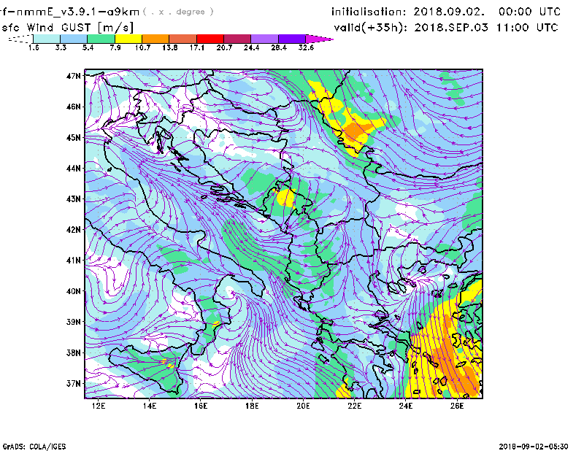Click the 41N latitude label
Viewport: 584px width, 451px height.
coord(74,261)
